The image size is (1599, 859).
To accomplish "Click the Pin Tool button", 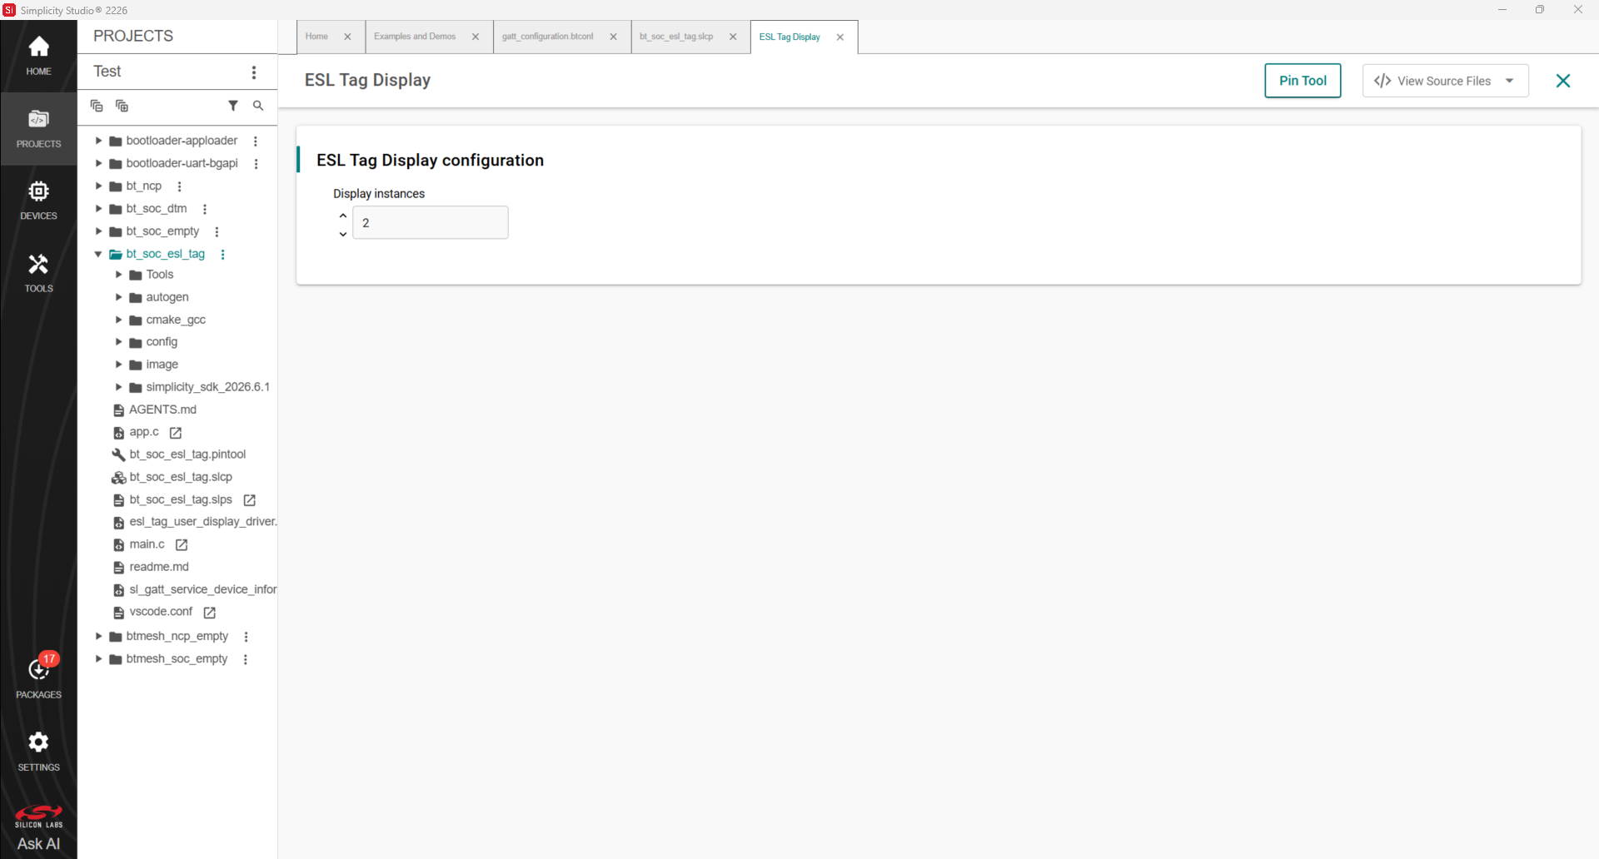I will tap(1303, 81).
